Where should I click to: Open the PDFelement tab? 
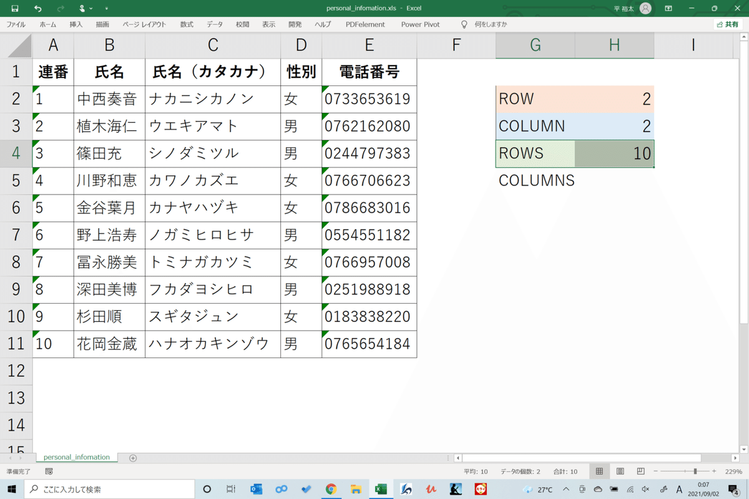[x=365, y=24]
